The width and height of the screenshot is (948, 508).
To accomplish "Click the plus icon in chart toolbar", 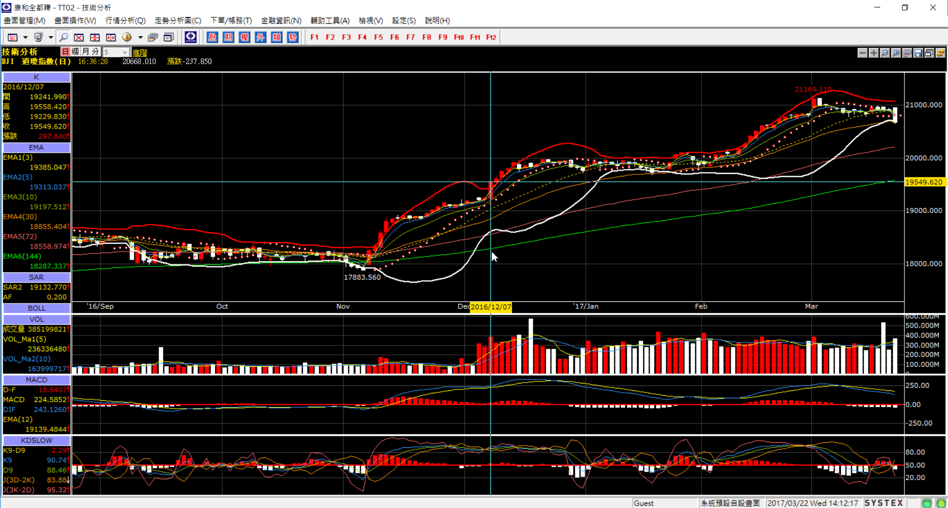I will coord(874,53).
